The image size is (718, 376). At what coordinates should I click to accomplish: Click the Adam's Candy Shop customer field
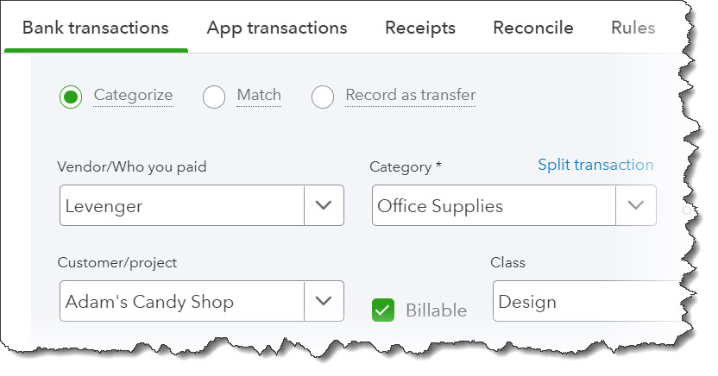181,302
